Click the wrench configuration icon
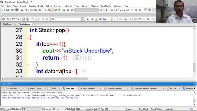The height and width of the screenshot is (111, 197). [33, 19]
